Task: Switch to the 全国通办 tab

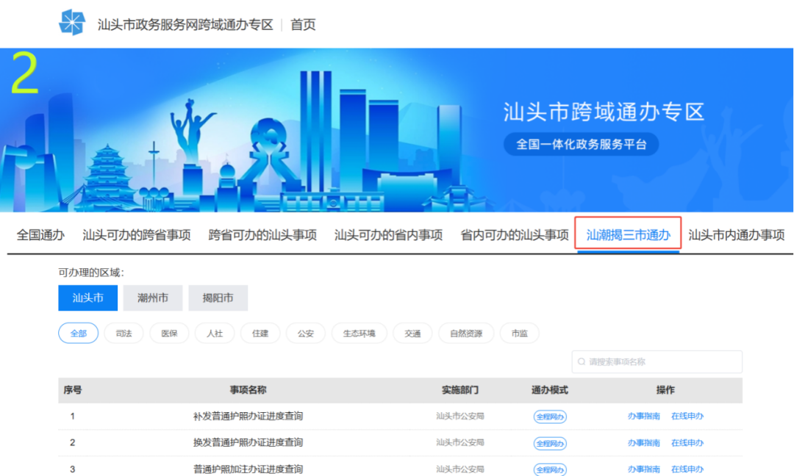Action: pyautogui.click(x=40, y=235)
